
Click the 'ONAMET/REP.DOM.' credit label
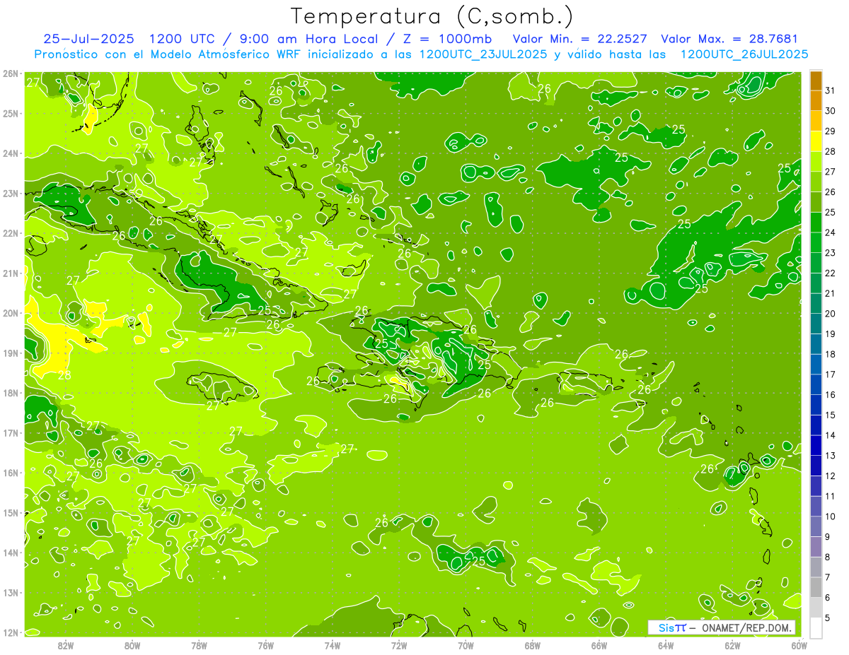(746, 627)
